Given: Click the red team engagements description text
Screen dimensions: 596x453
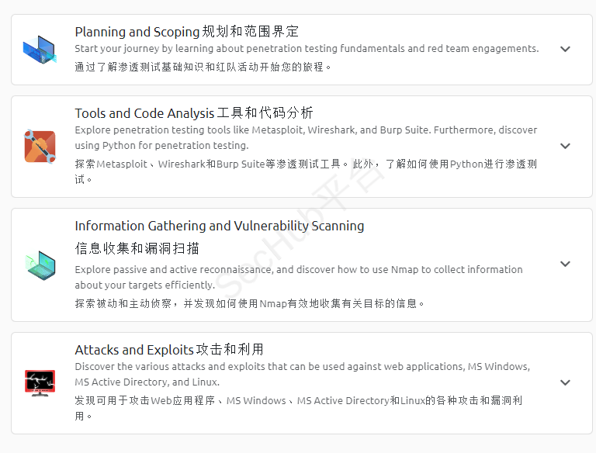Looking at the screenshot, I should [x=307, y=49].
